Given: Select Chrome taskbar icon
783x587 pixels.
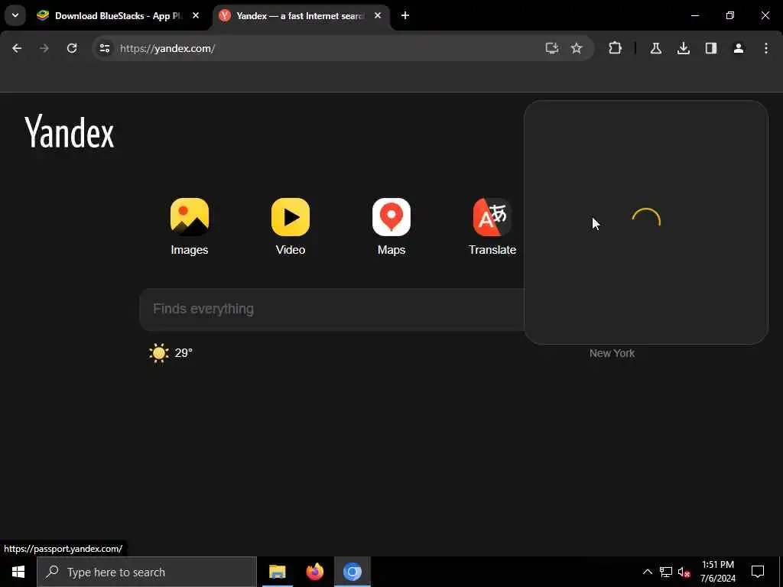Looking at the screenshot, I should pos(352,572).
